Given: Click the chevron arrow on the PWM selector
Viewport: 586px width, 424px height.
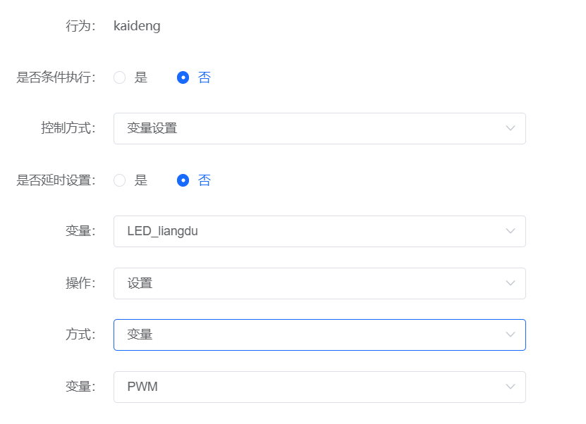Looking at the screenshot, I should pyautogui.click(x=510, y=387).
